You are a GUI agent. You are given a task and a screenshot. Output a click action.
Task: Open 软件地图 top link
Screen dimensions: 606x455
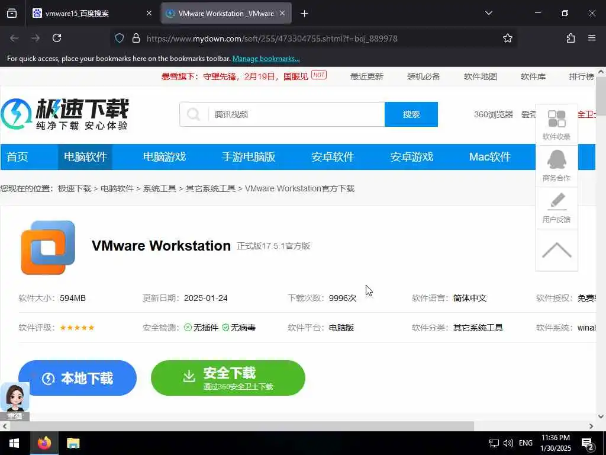click(480, 76)
